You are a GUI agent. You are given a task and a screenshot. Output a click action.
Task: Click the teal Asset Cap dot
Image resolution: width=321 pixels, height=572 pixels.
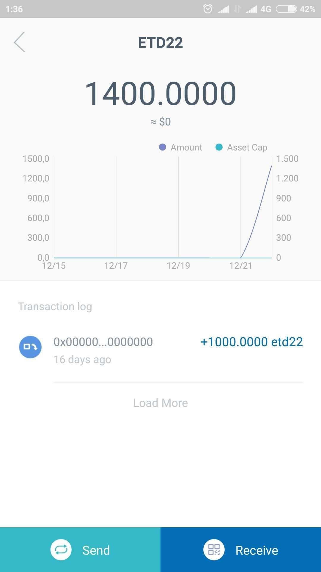coord(219,147)
